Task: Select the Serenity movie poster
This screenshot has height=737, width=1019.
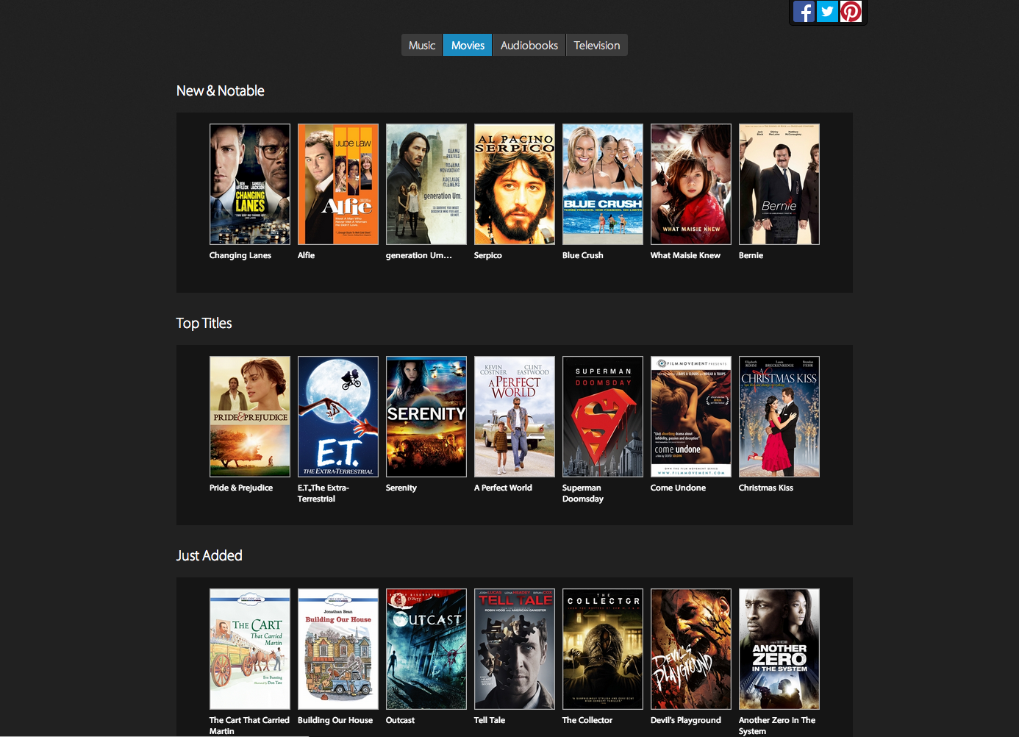Action: (x=426, y=416)
